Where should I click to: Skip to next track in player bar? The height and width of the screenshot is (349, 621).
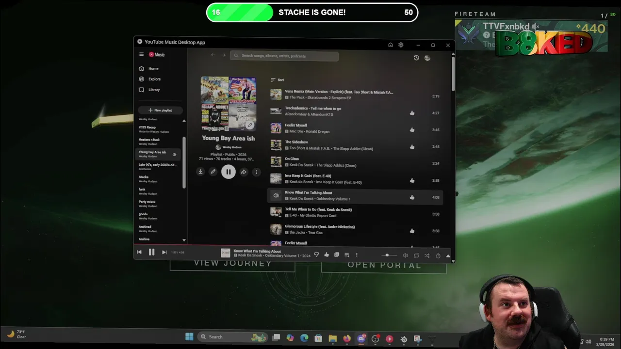164,252
